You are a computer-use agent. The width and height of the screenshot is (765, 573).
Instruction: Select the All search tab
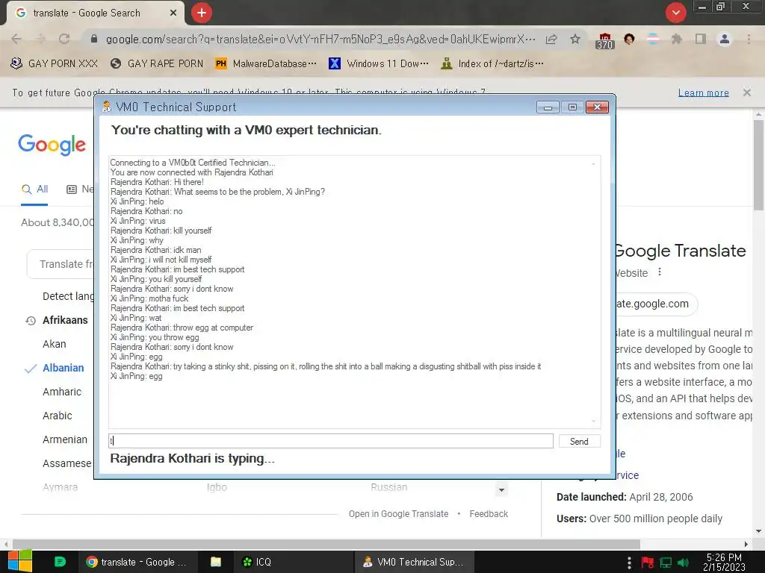pos(34,189)
